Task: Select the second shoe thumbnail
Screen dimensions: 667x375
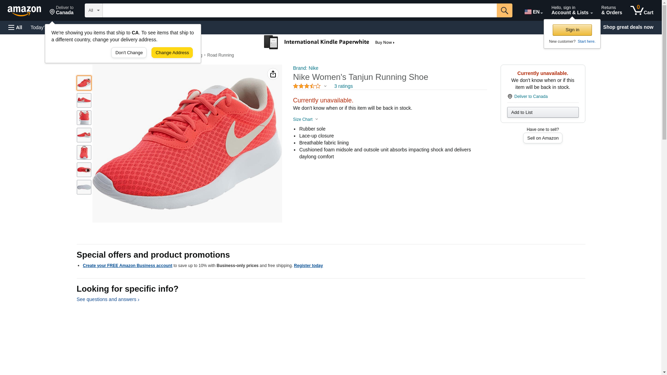Action: [x=84, y=100]
